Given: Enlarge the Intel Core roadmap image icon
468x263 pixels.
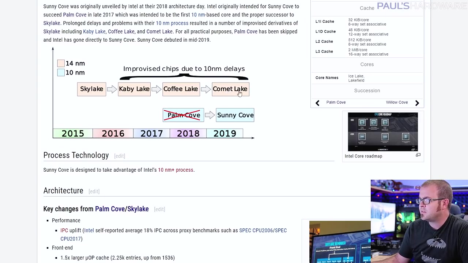Looking at the screenshot, I should tap(418, 155).
